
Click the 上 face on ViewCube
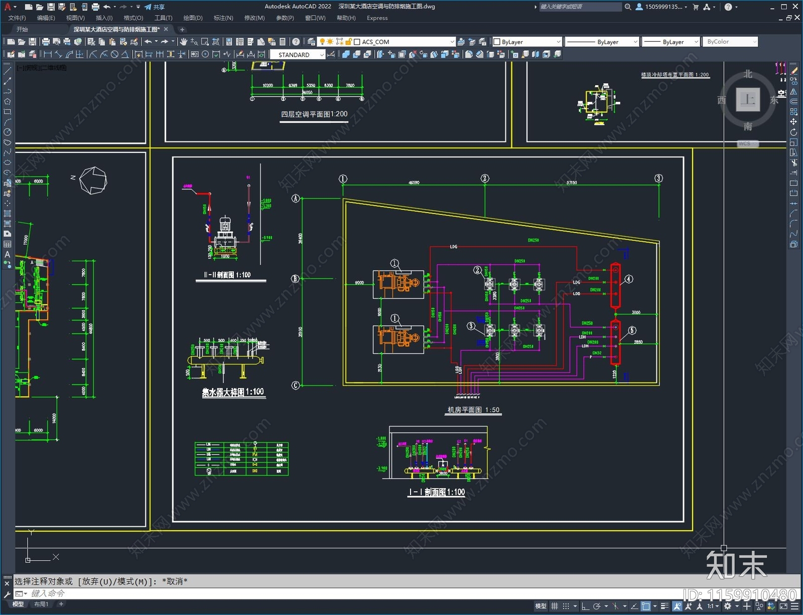pos(748,99)
